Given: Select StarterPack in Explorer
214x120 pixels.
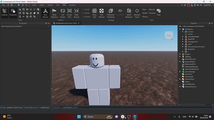Looking at the screenshot, I should (189, 77).
